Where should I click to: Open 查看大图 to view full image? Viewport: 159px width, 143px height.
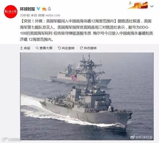point(44,48)
